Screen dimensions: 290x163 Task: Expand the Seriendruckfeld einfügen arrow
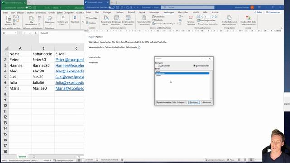pyautogui.click(x=177, y=24)
